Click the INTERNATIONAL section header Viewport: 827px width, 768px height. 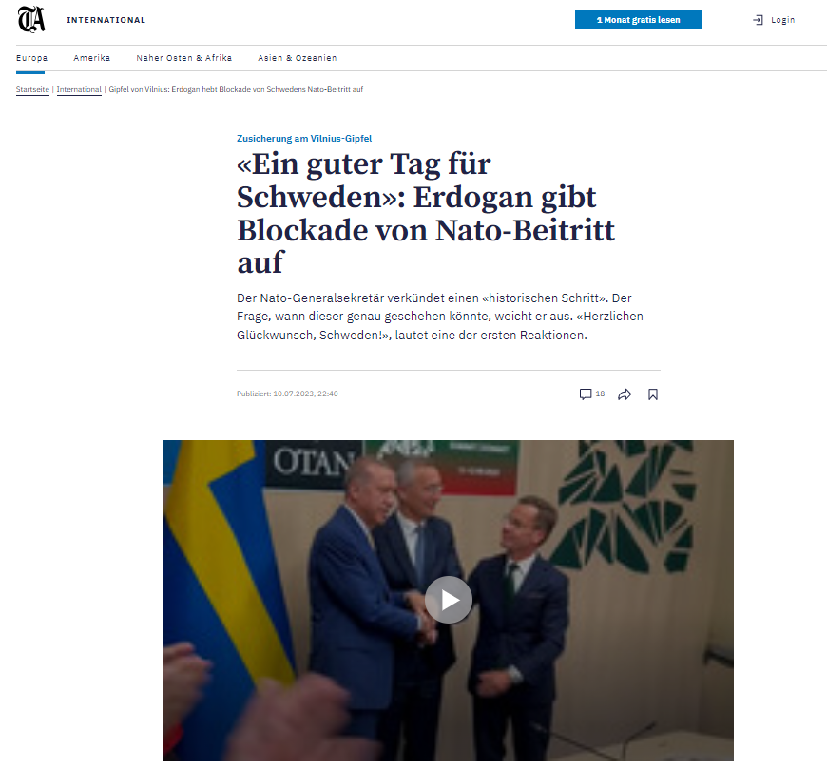[x=106, y=20]
